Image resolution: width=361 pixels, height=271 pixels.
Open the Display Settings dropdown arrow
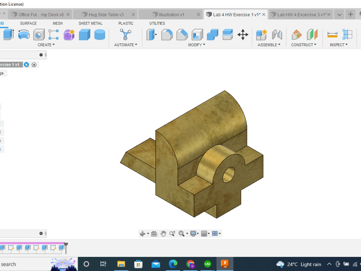(x=198, y=234)
